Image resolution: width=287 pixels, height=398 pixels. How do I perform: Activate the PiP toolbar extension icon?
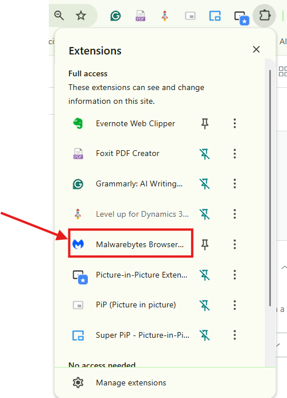tap(190, 16)
